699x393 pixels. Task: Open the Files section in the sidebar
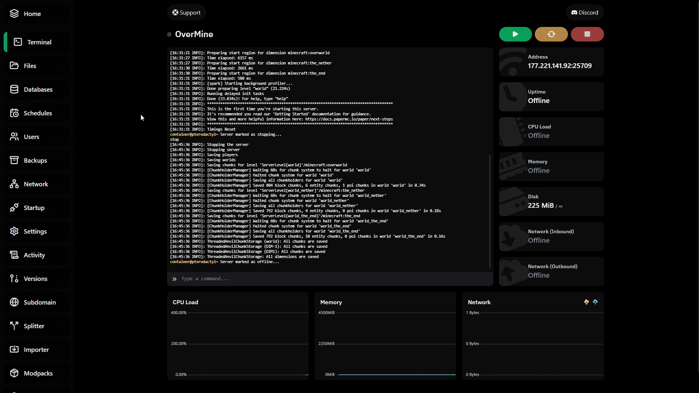click(x=30, y=66)
